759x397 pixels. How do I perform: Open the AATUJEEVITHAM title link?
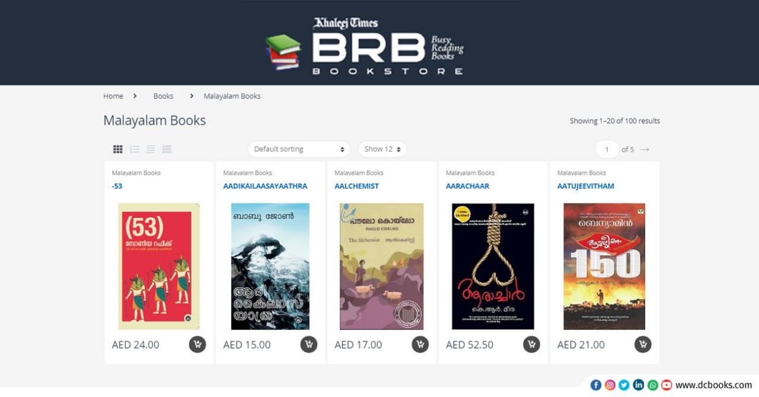(x=586, y=186)
